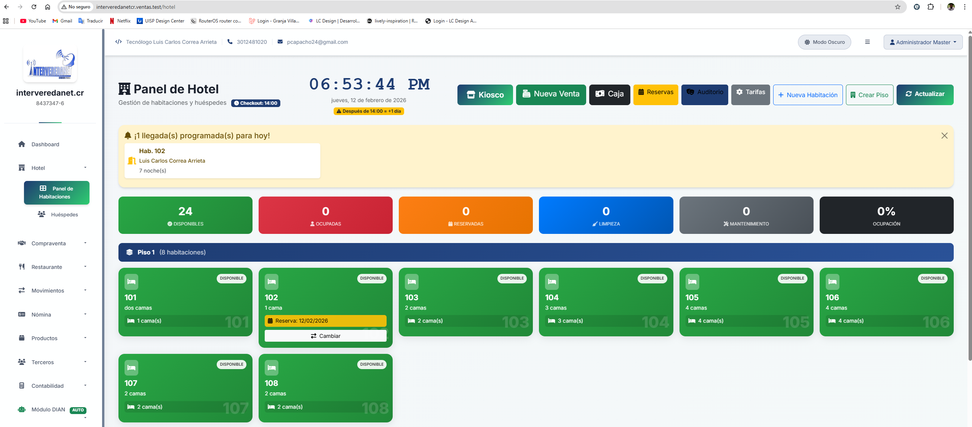Bookmark page with the star icon
The width and height of the screenshot is (972, 427).
point(898,7)
